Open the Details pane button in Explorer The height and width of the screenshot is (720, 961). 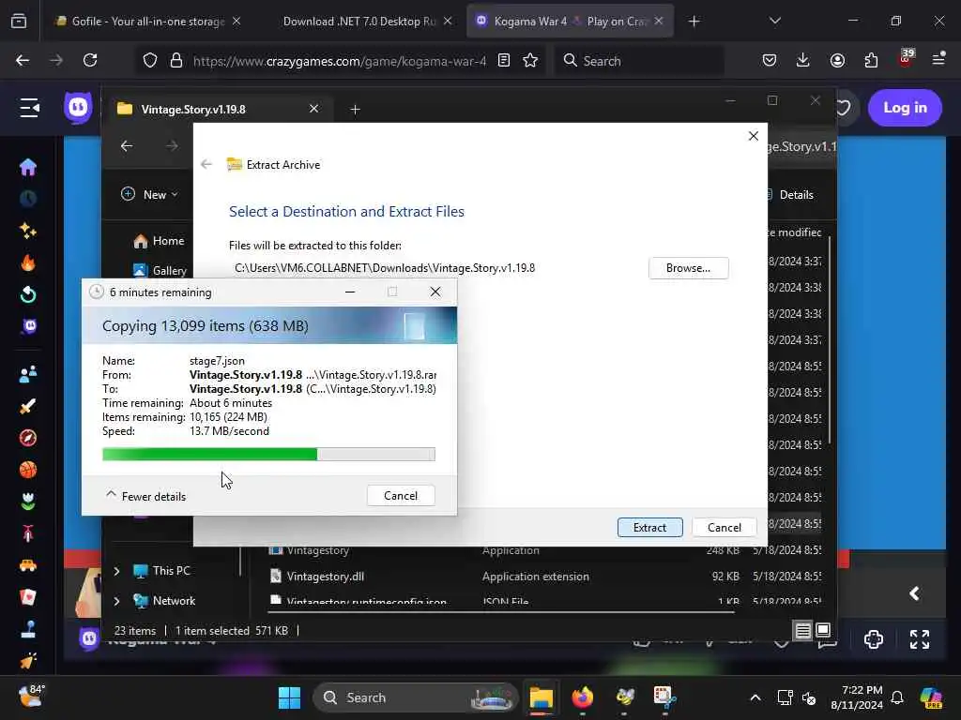click(x=790, y=195)
